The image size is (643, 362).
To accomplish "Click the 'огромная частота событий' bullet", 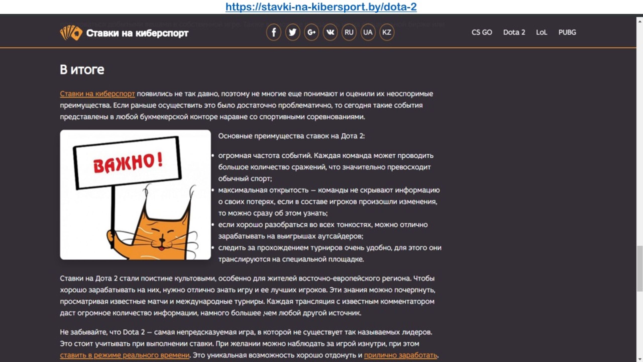I will 326,167.
